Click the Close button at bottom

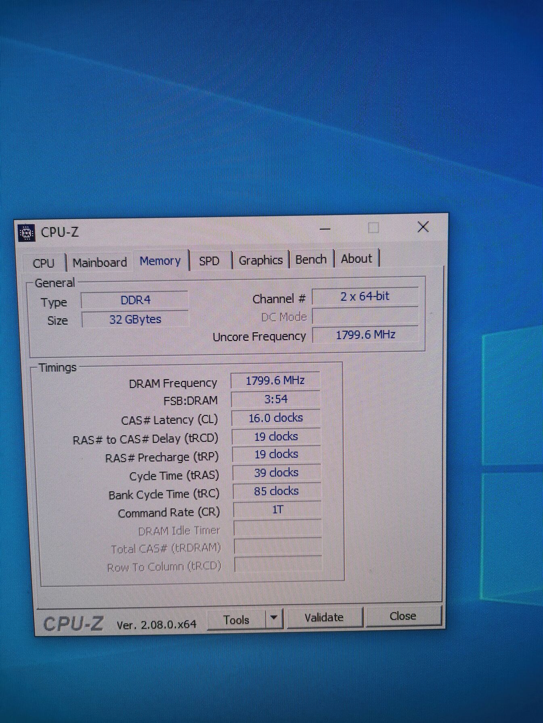coord(403,616)
